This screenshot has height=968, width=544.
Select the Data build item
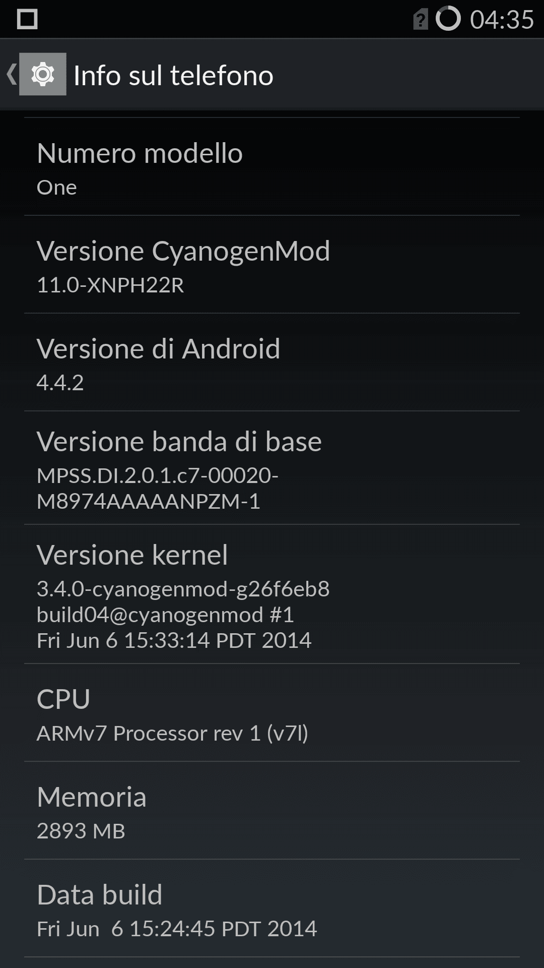pos(272,909)
